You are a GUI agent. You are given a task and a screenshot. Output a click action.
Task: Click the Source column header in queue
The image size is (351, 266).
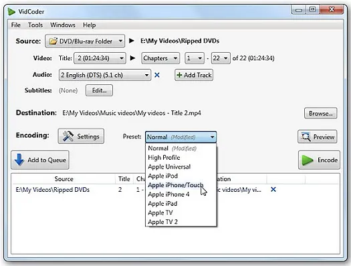64,178
